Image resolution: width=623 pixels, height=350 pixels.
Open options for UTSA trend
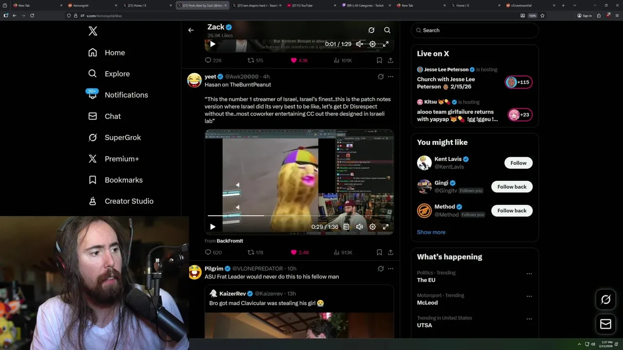tap(529, 319)
